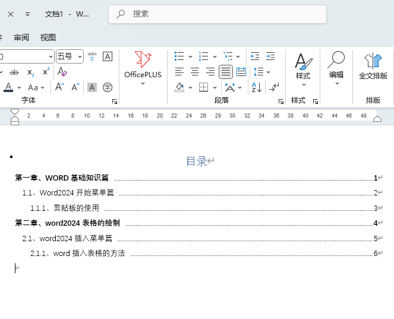This screenshot has width=394, height=319.
Task: Open Paragraph dialog launcher
Action: point(281,102)
